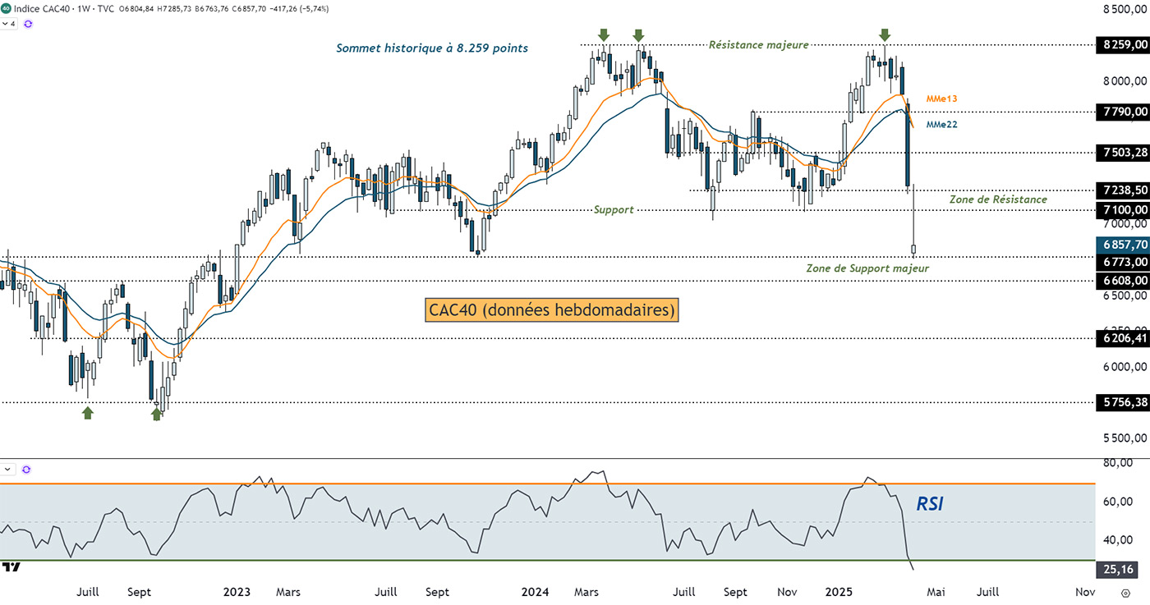This screenshot has width=1150, height=605.
Task: Collapse the RSI pane legend chevron
Action: coord(8,470)
